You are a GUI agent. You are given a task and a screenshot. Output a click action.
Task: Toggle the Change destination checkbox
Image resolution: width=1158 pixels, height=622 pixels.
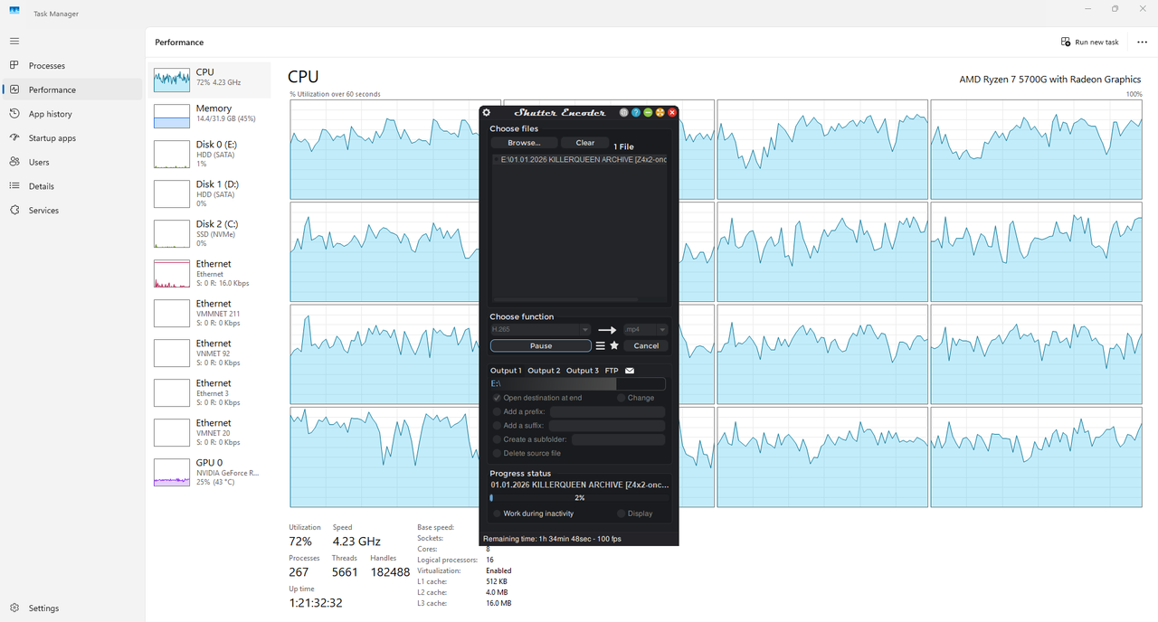[622, 398]
